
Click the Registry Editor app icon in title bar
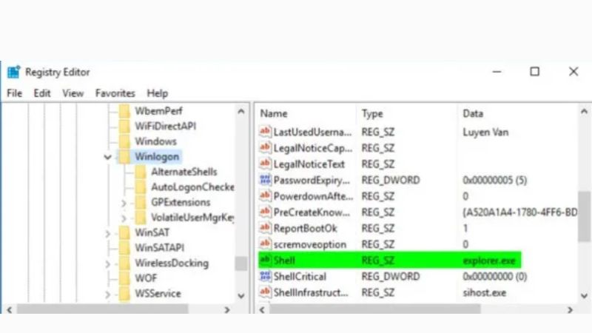pyautogui.click(x=13, y=72)
